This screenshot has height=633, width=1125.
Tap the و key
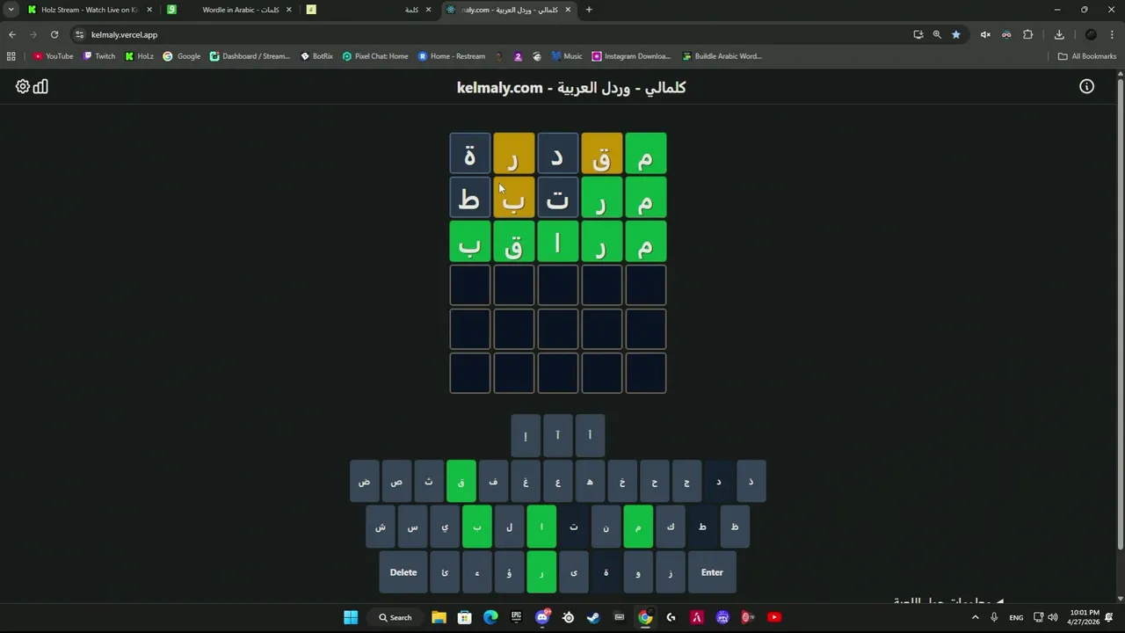(638, 572)
